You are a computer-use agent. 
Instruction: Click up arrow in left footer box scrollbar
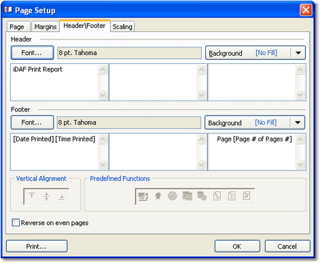[x=103, y=139]
